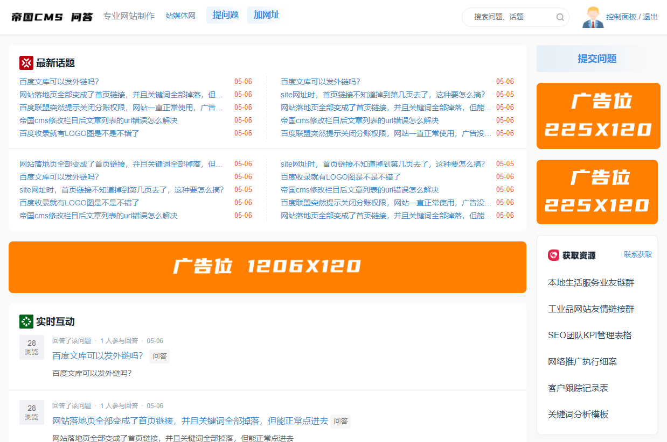Viewport: 667px width, 442px height.
Task: Click the 帝国CMS 问答 site logo
Action: tap(52, 17)
